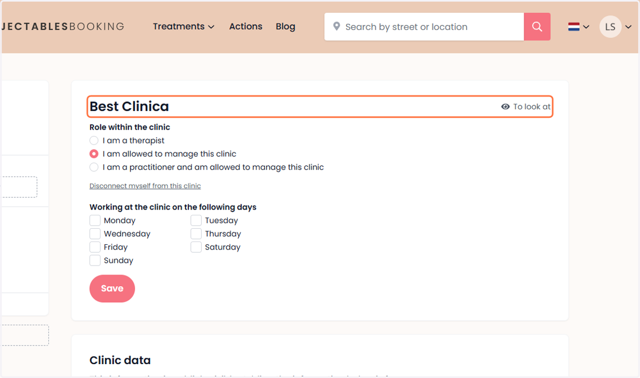Open the Actions menu item
640x378 pixels.
pos(246,27)
